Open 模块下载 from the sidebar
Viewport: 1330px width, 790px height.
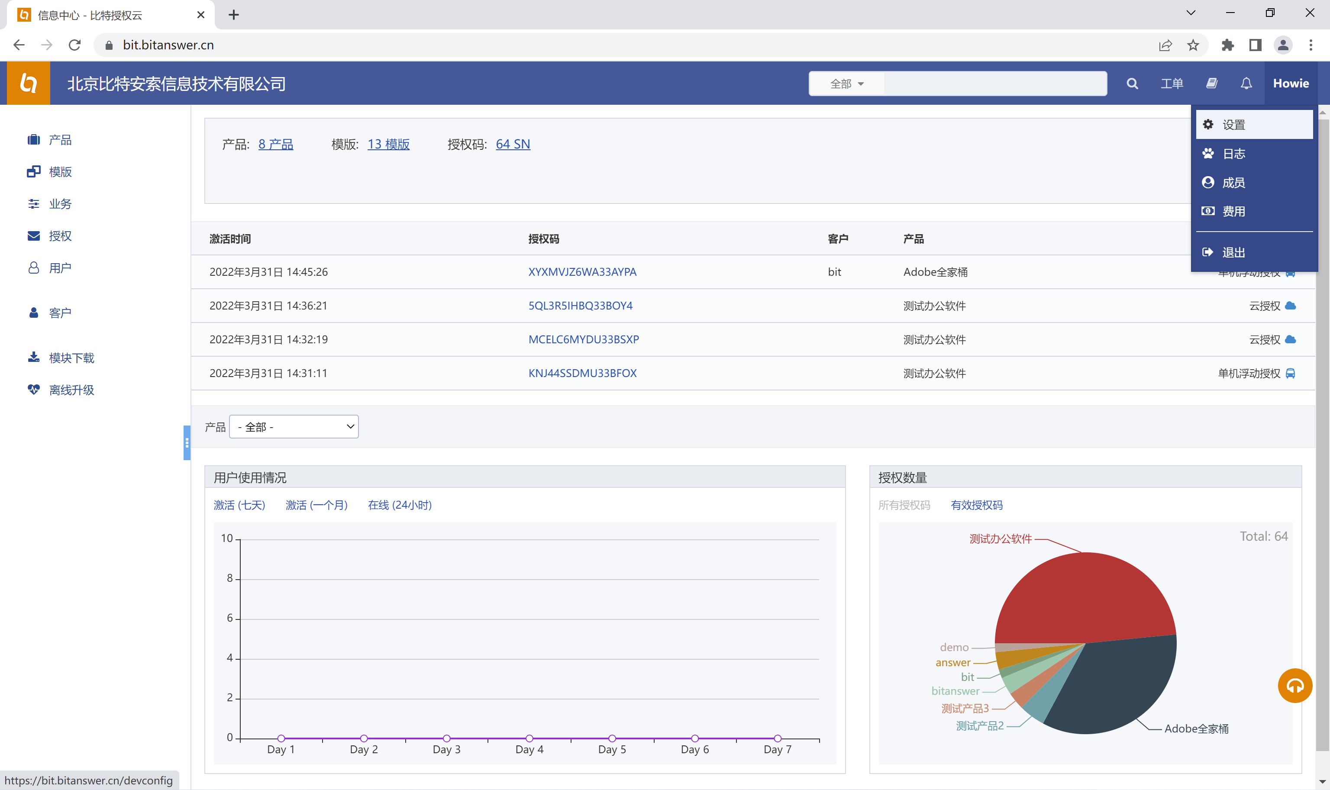point(72,358)
